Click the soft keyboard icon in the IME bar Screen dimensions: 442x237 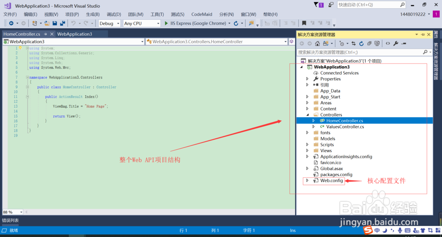pos(408,230)
